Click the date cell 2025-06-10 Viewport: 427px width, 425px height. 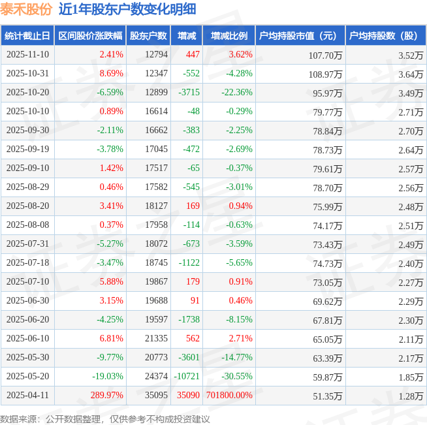point(28,338)
